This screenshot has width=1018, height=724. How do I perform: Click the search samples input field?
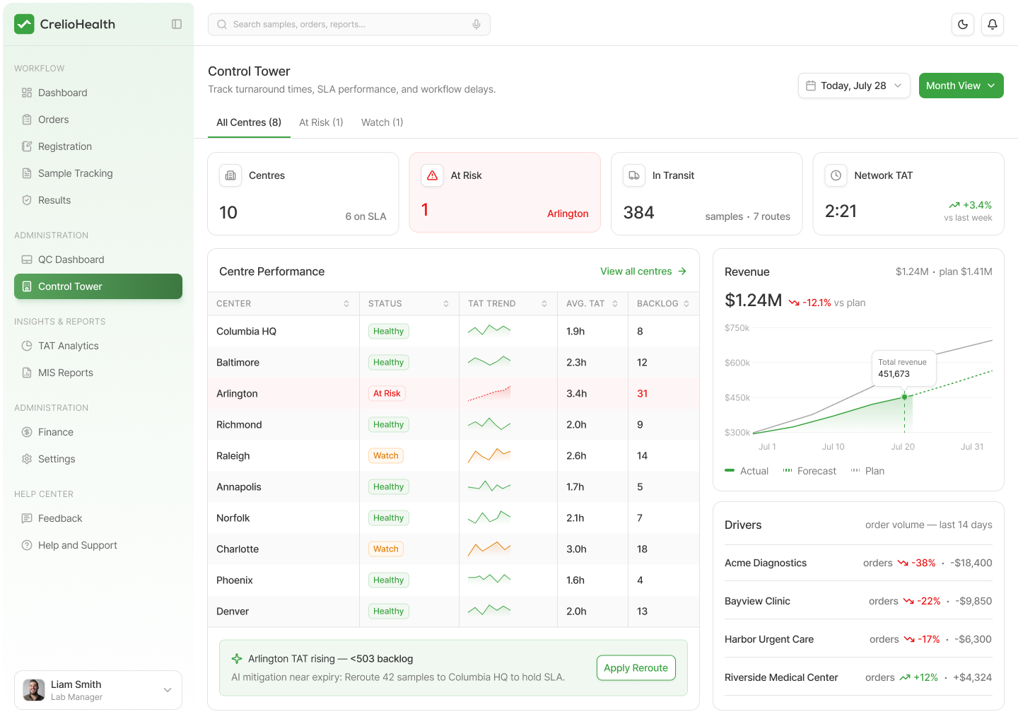(349, 24)
